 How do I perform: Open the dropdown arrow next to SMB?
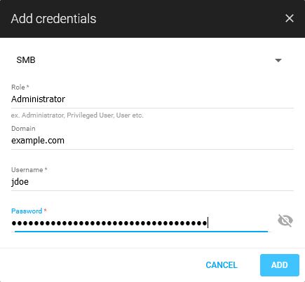[278, 60]
